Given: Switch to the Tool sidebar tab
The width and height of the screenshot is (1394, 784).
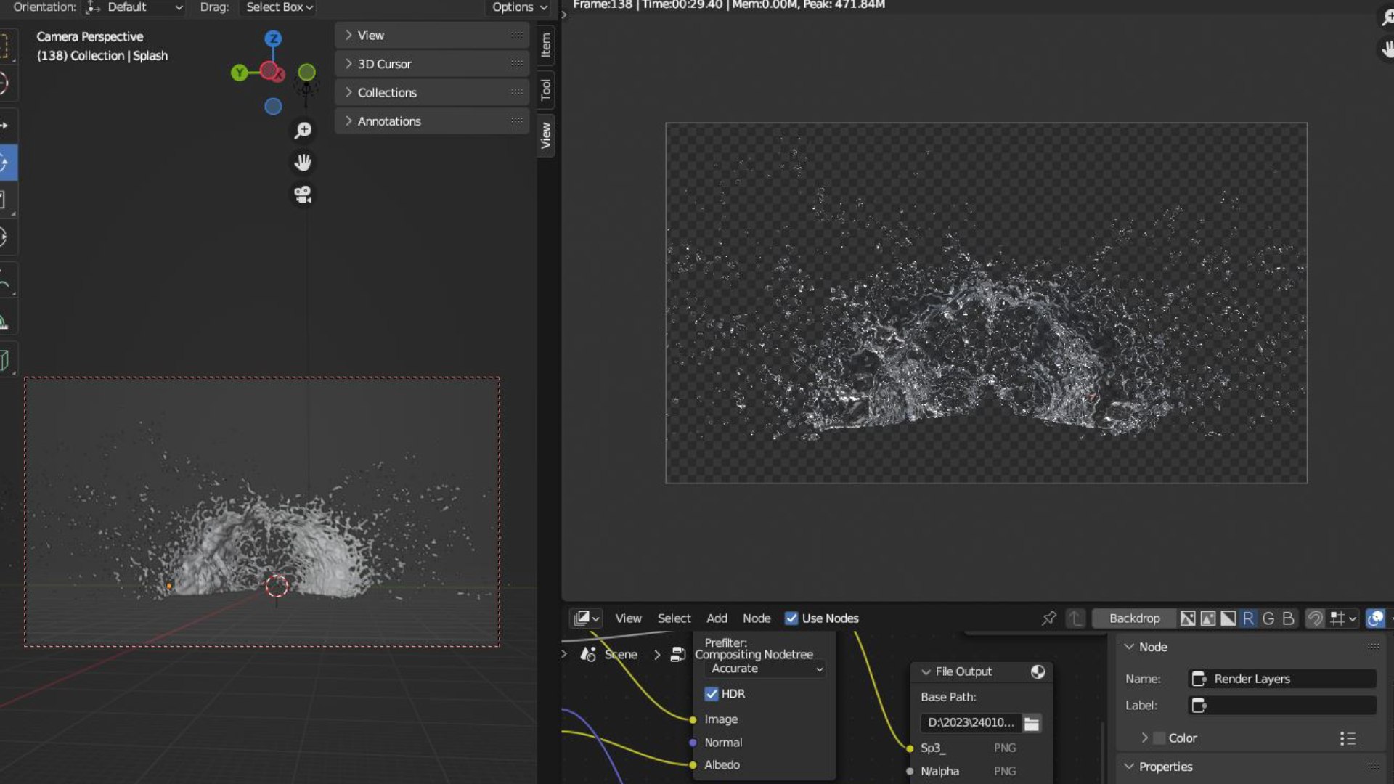Looking at the screenshot, I should 546,91.
